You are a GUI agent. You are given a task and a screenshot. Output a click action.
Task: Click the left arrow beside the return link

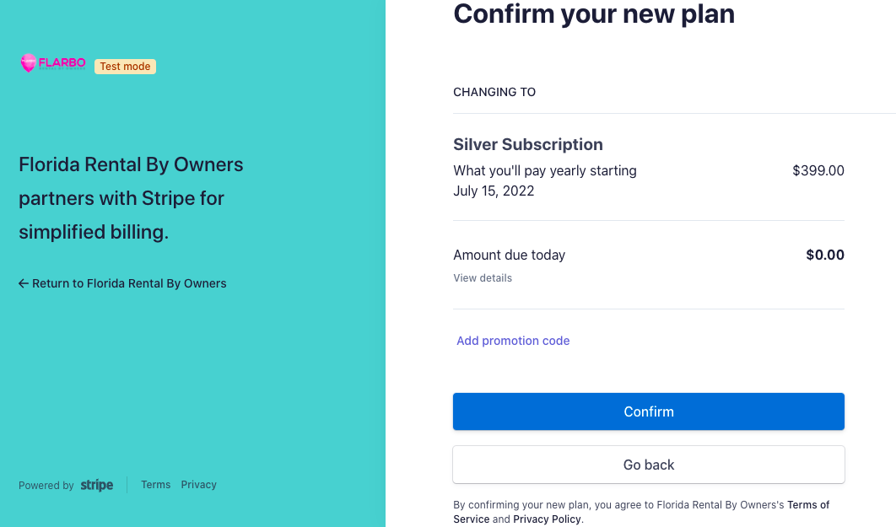pyautogui.click(x=23, y=283)
